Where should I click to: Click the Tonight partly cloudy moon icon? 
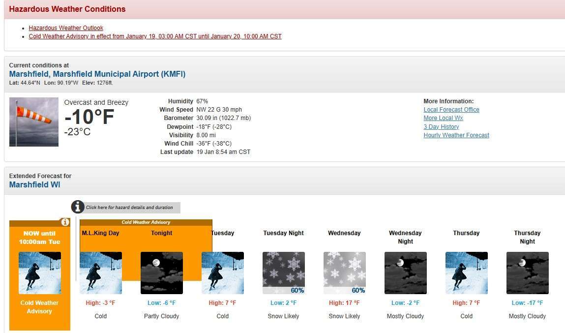click(161, 273)
